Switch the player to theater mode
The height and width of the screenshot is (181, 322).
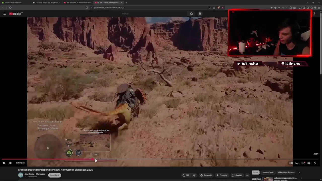pos(309,163)
